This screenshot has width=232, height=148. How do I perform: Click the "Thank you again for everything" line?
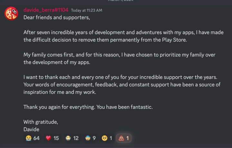88,107
